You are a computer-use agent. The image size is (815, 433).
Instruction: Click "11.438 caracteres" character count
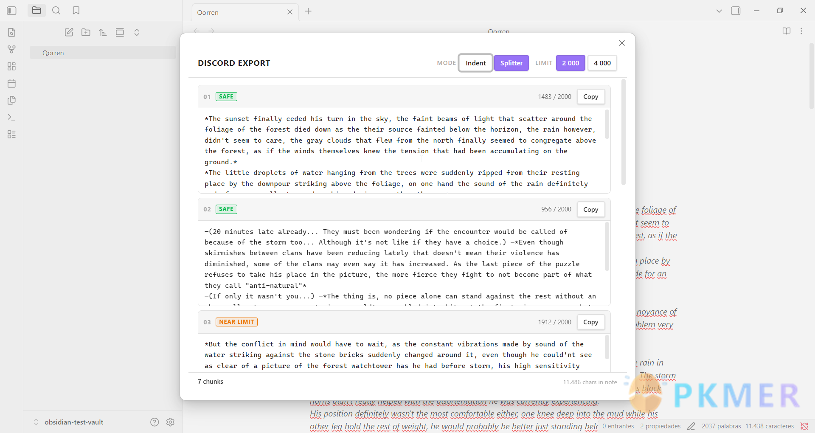tap(770, 426)
